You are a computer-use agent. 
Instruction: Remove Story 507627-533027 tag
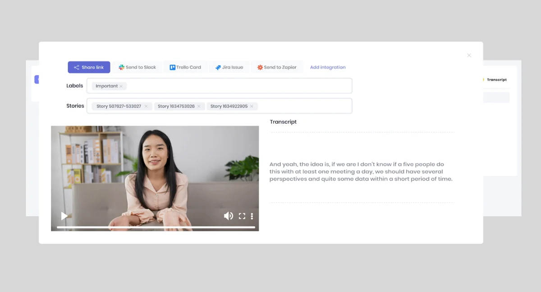pos(146,107)
